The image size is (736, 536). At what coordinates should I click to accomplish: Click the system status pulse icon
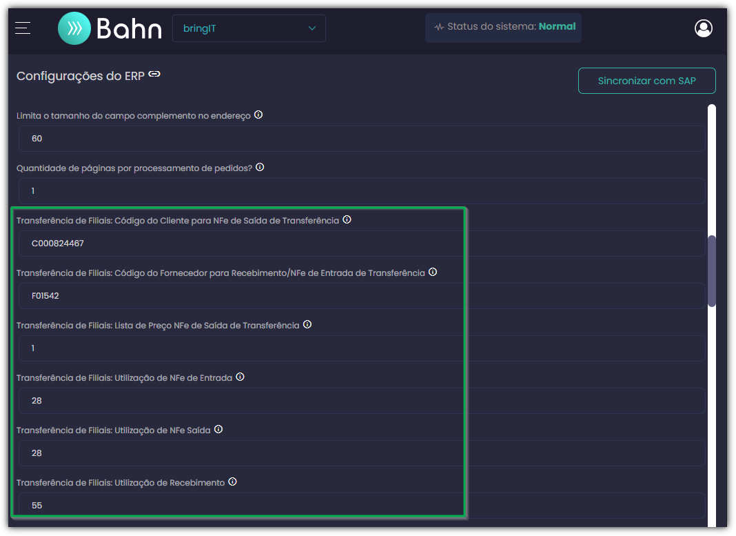439,27
